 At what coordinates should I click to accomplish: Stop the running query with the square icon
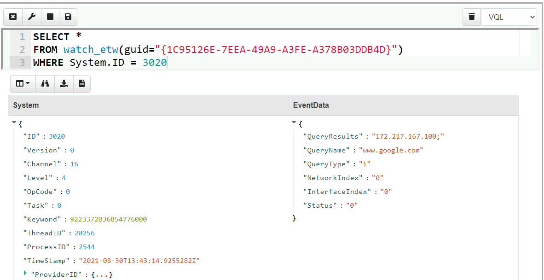[50, 17]
